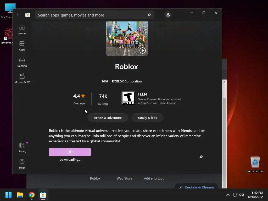268x201 pixels.
Task: Select the My Computer desktop icon
Action: (x=7, y=10)
